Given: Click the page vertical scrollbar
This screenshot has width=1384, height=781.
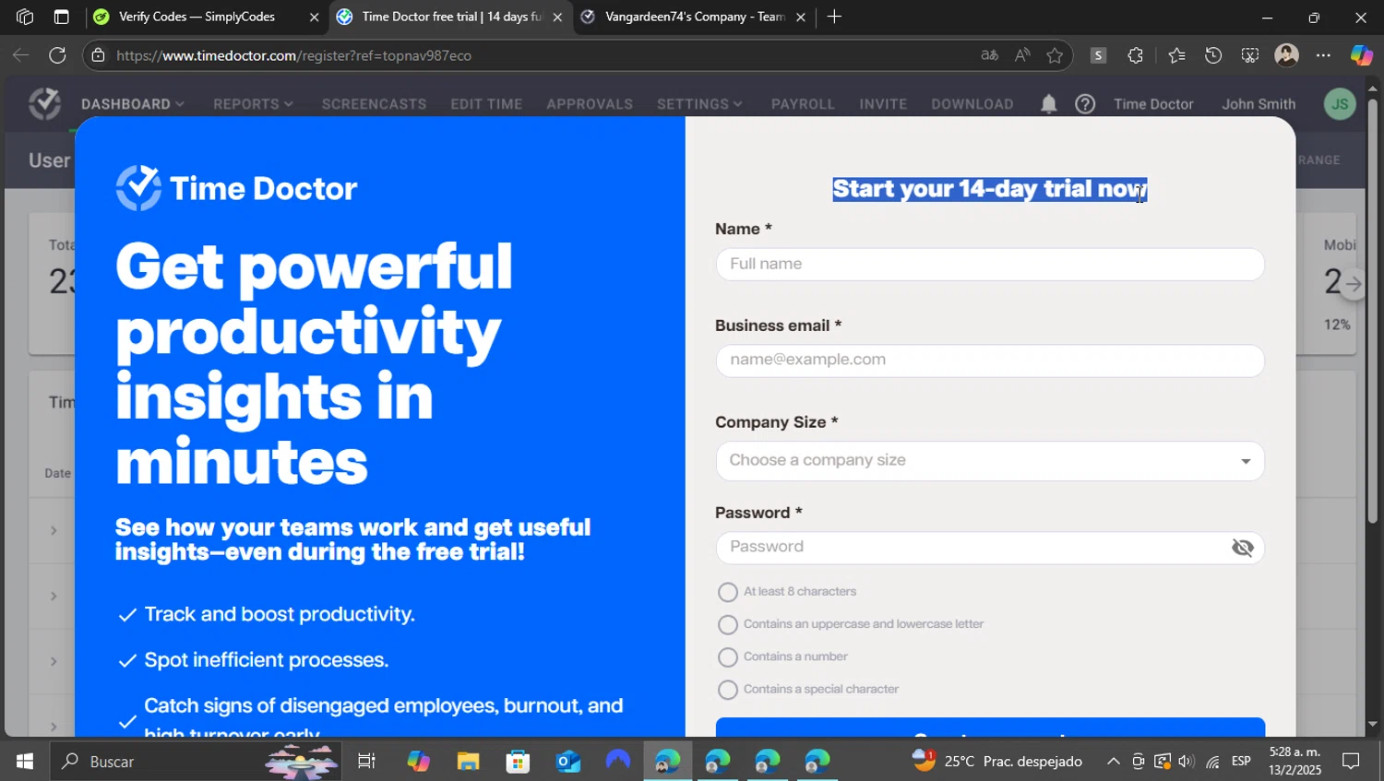Looking at the screenshot, I should click(1372, 312).
